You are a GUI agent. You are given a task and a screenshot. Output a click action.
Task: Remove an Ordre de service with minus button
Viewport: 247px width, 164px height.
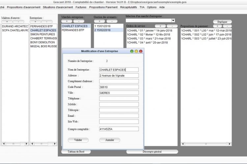(x=172, y=26)
